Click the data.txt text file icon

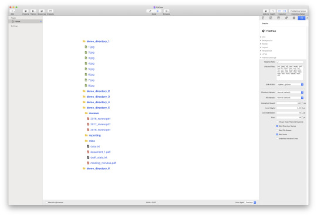pyautogui.click(x=88, y=146)
